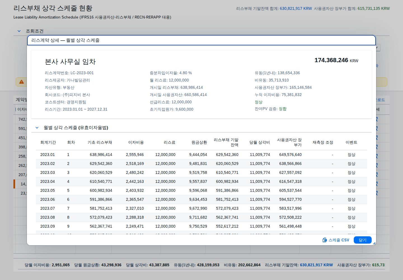Click principal repayment 9,557,837 cell
403x280 pixels.
(198, 181)
